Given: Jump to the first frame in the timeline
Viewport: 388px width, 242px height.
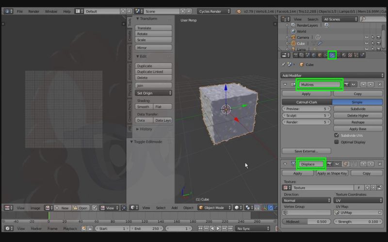Looking at the screenshot, I should click(x=200, y=228).
